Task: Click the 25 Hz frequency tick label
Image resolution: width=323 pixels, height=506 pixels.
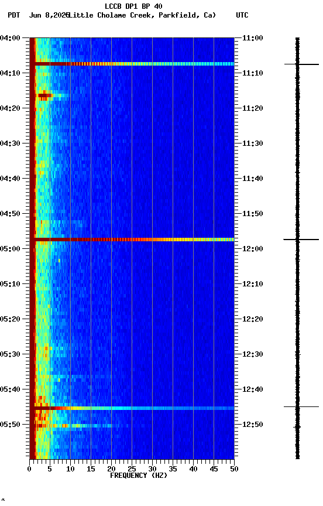Action: (132, 469)
